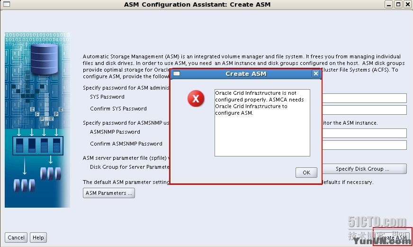Click the 'Confirm SYS Password' label
Viewport: 413px width, 247px height.
[118, 109]
